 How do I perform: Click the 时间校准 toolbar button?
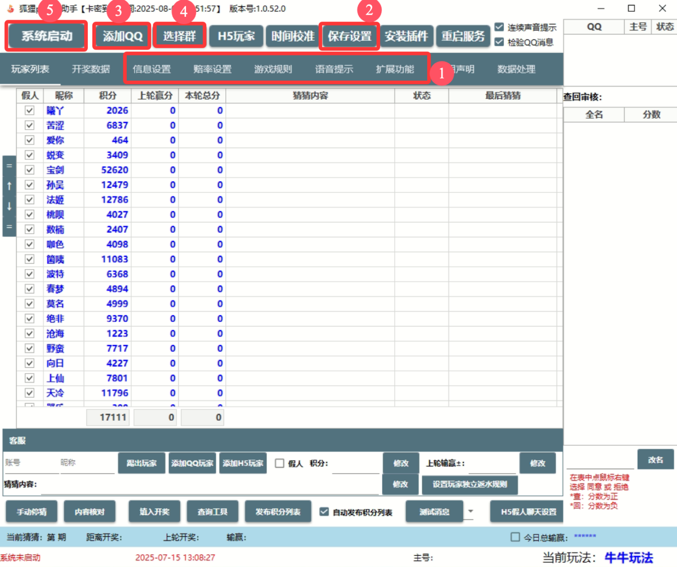coord(293,36)
